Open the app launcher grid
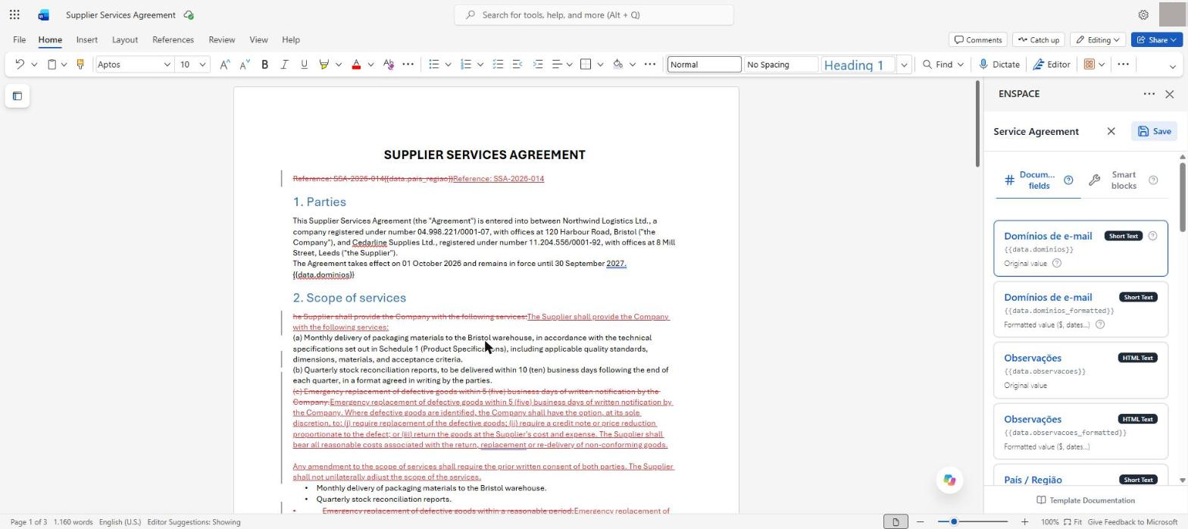 14,14
